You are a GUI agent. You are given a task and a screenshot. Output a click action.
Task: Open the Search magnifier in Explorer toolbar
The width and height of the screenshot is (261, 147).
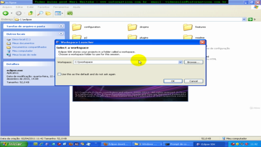(40, 13)
